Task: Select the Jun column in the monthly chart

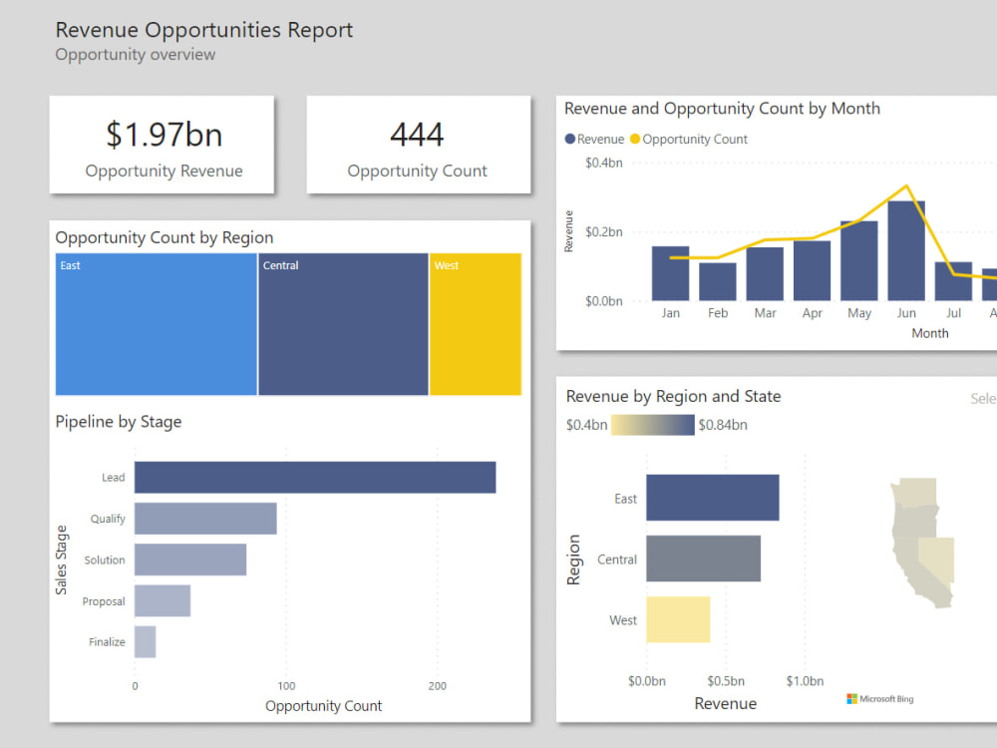Action: click(906, 249)
